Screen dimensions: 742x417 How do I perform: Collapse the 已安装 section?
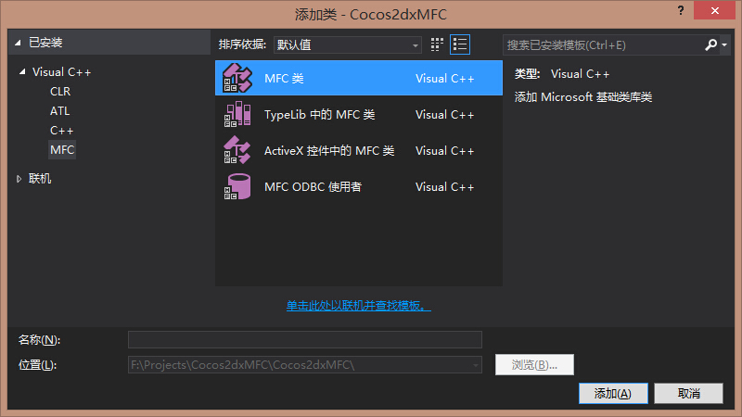(x=18, y=43)
